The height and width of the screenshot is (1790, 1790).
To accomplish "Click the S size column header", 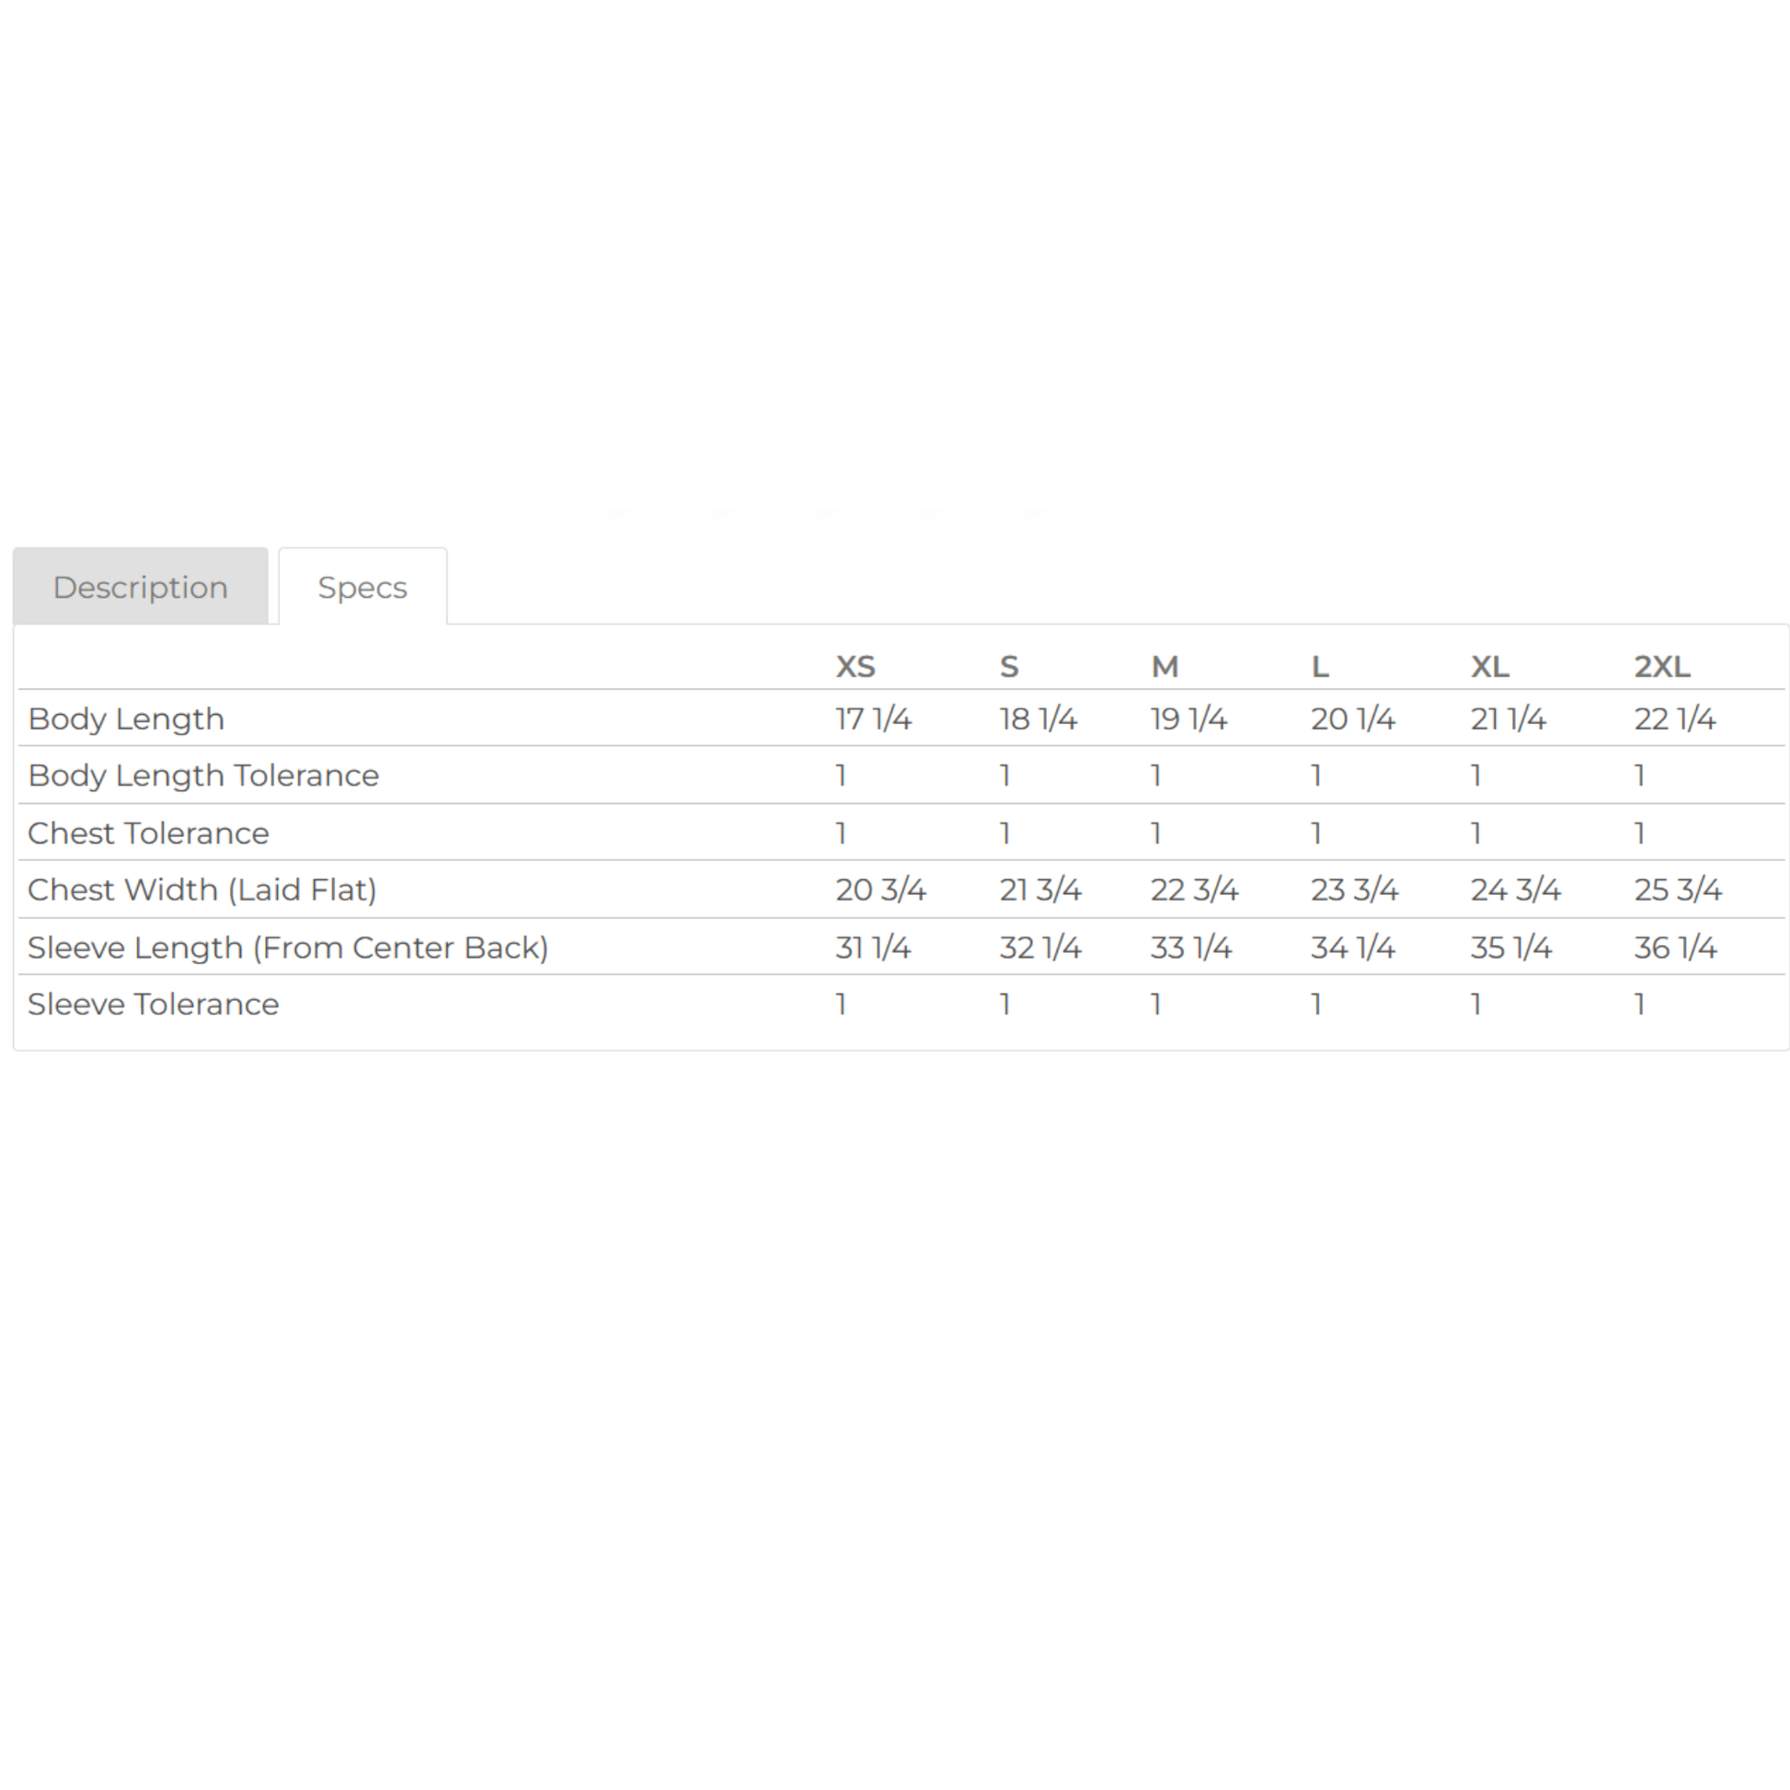I will [x=1009, y=666].
